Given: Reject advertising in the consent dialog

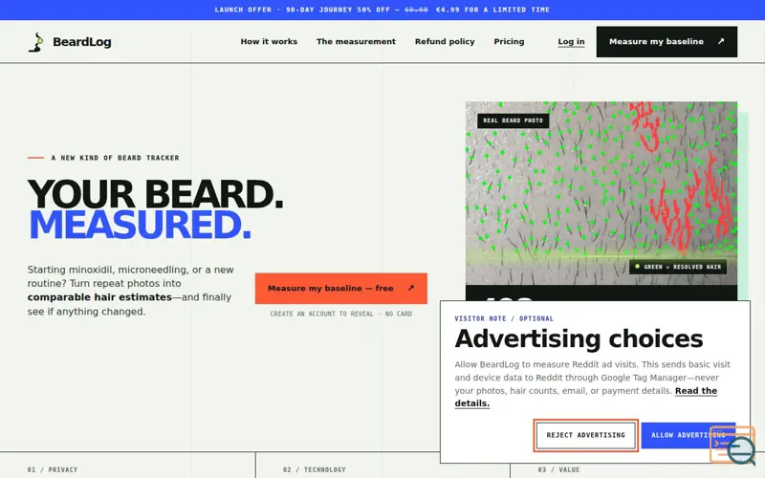Looking at the screenshot, I should (x=585, y=435).
